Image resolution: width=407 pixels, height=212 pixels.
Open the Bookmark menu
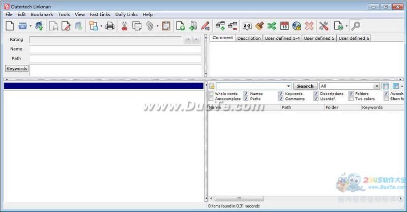(42, 14)
